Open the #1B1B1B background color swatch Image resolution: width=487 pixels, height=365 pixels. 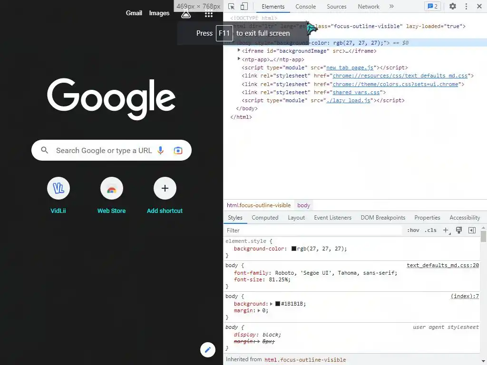pos(278,304)
